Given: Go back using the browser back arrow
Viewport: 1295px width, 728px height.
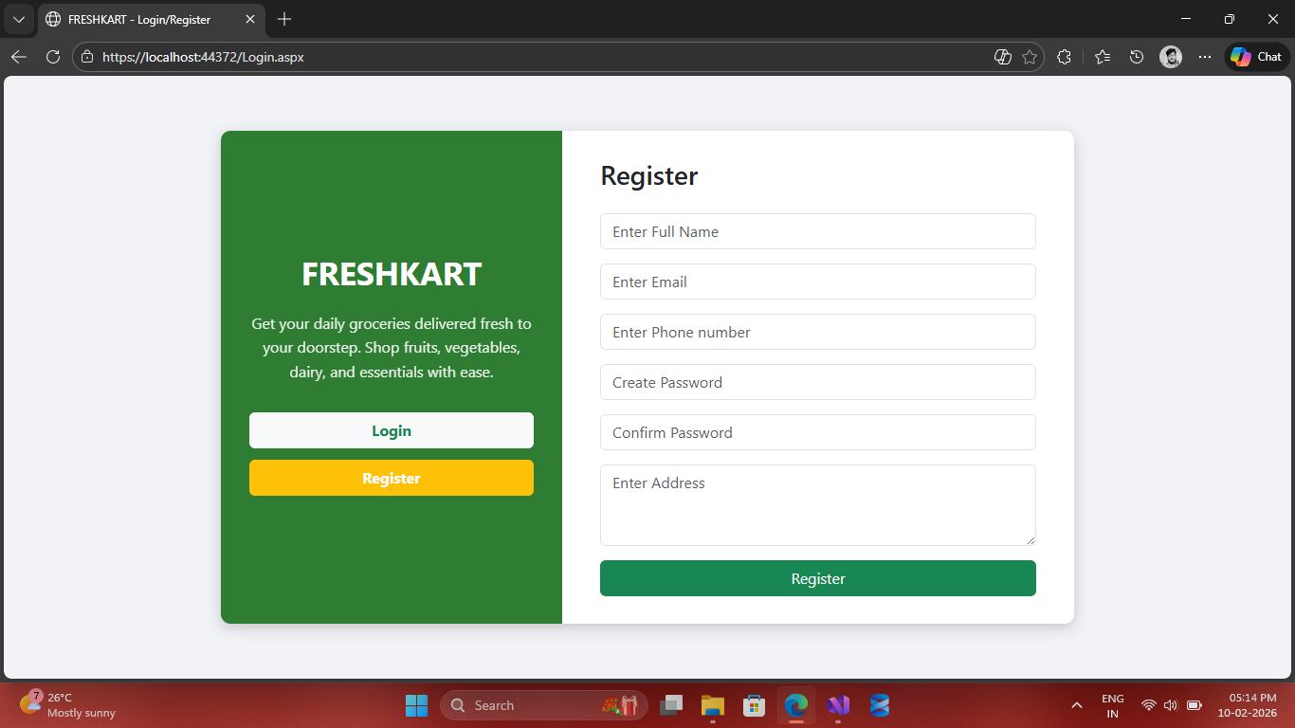Looking at the screenshot, I should click(19, 57).
